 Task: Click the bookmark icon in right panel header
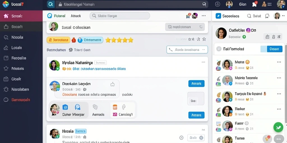(267, 16)
